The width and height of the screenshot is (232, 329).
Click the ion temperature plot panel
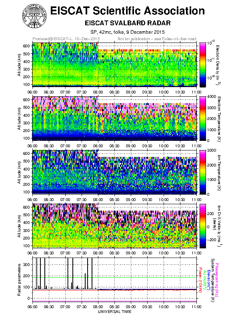[x=114, y=172]
